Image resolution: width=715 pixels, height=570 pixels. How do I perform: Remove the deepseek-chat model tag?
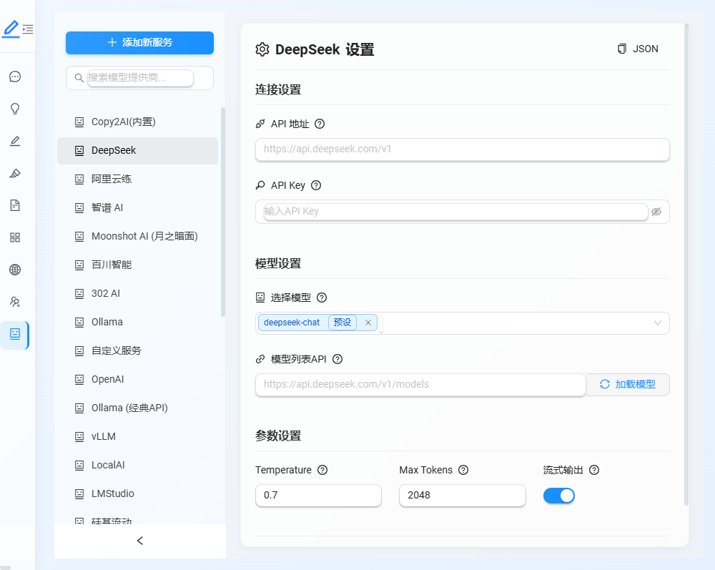[368, 323]
